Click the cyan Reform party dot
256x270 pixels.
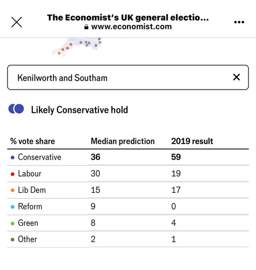[x=12, y=207]
